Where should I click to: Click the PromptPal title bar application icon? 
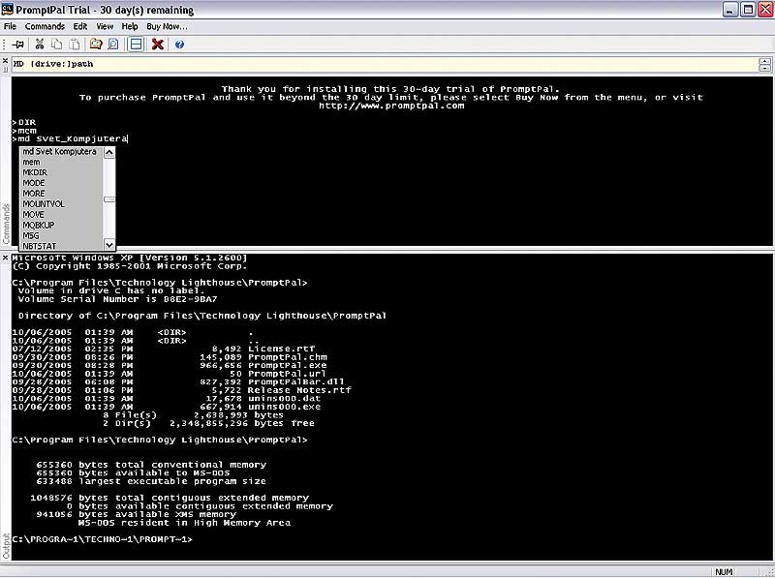pos(8,9)
